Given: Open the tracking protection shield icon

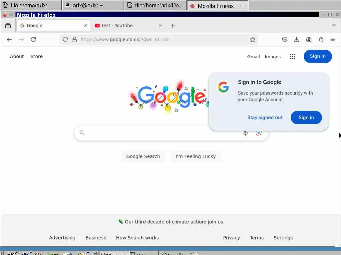Looking at the screenshot, I should (x=65, y=40).
